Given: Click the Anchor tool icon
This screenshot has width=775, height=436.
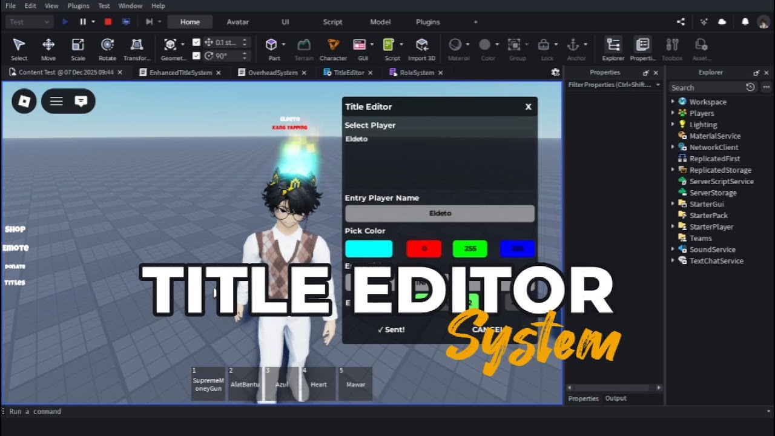Looking at the screenshot, I should 573,45.
